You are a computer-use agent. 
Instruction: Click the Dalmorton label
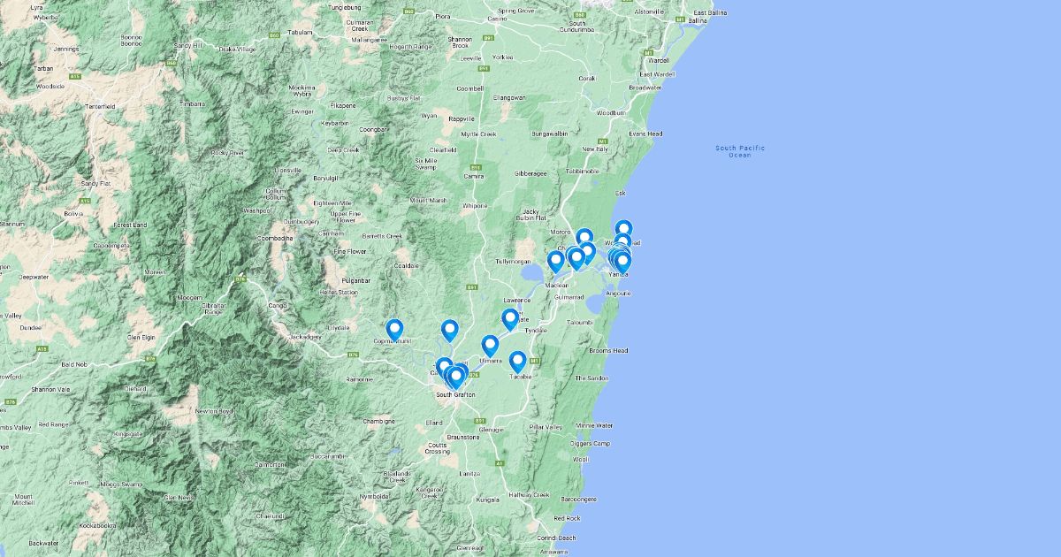(271, 464)
